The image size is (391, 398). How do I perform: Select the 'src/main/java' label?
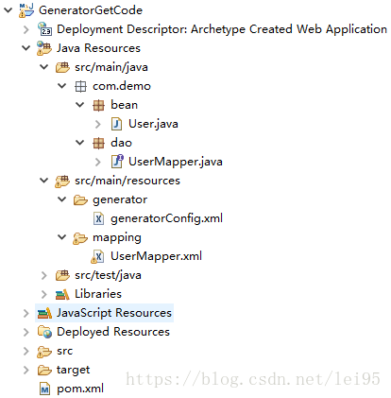111,67
